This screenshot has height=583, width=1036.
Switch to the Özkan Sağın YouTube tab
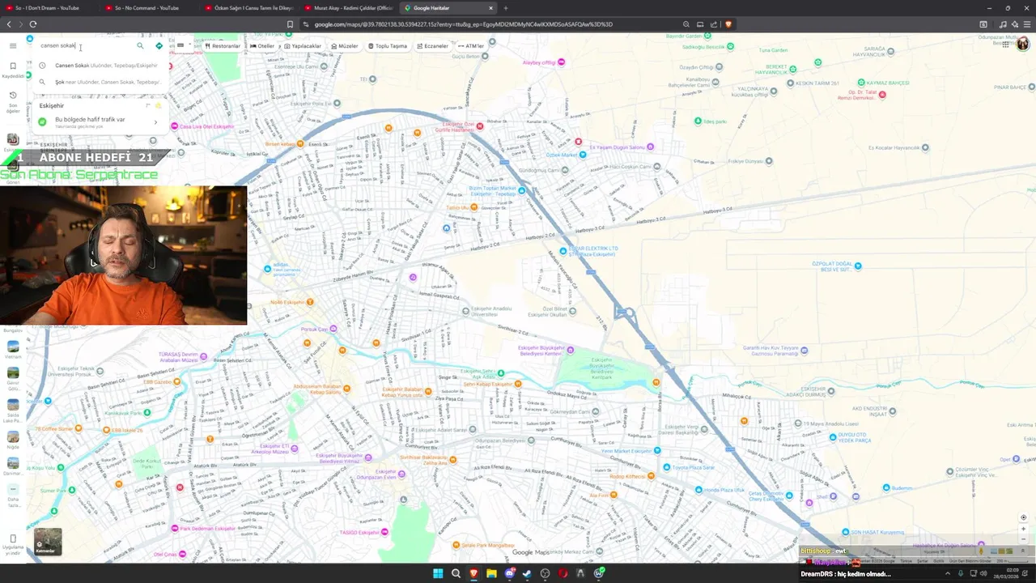pos(248,8)
